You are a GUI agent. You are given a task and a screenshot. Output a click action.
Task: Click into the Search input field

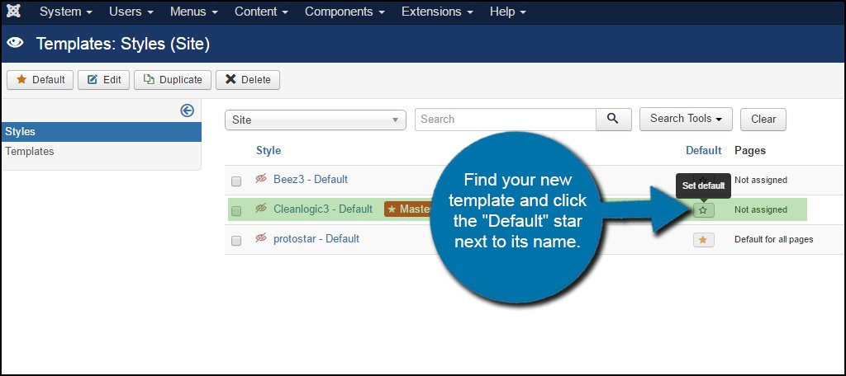(x=506, y=119)
